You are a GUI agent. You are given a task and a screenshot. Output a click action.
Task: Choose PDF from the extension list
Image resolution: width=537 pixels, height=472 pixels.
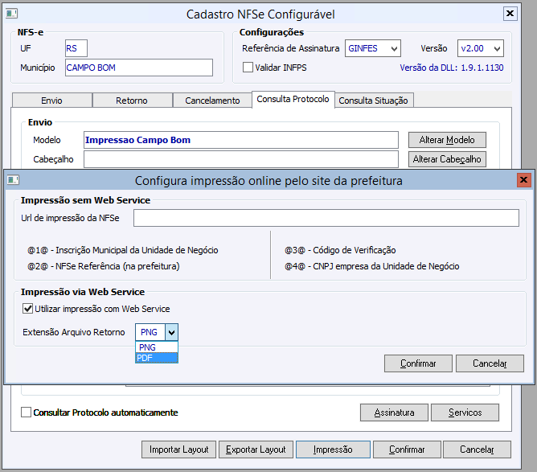157,358
